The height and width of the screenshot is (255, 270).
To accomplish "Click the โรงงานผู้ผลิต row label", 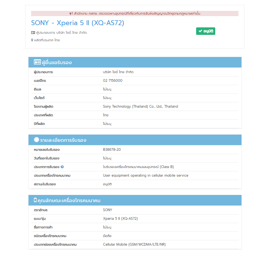I will coord(43,106).
